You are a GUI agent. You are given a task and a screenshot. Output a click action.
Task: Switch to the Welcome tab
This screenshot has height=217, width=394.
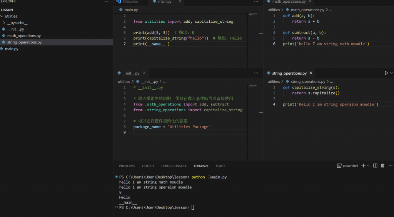click(x=130, y=2)
